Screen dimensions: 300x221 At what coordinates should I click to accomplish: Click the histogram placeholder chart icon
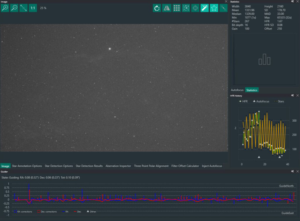265,59
